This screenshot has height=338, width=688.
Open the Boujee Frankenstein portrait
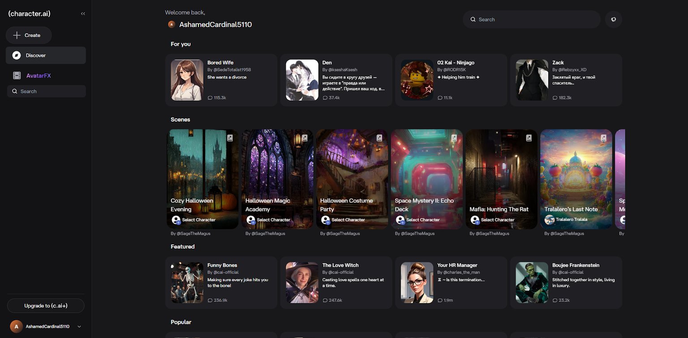[x=532, y=283]
